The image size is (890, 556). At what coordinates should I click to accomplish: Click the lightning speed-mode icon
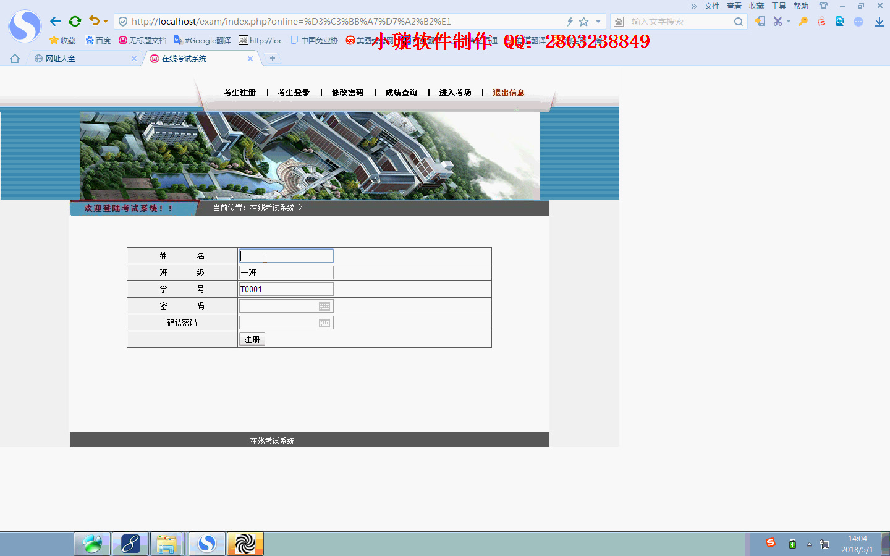tap(570, 22)
